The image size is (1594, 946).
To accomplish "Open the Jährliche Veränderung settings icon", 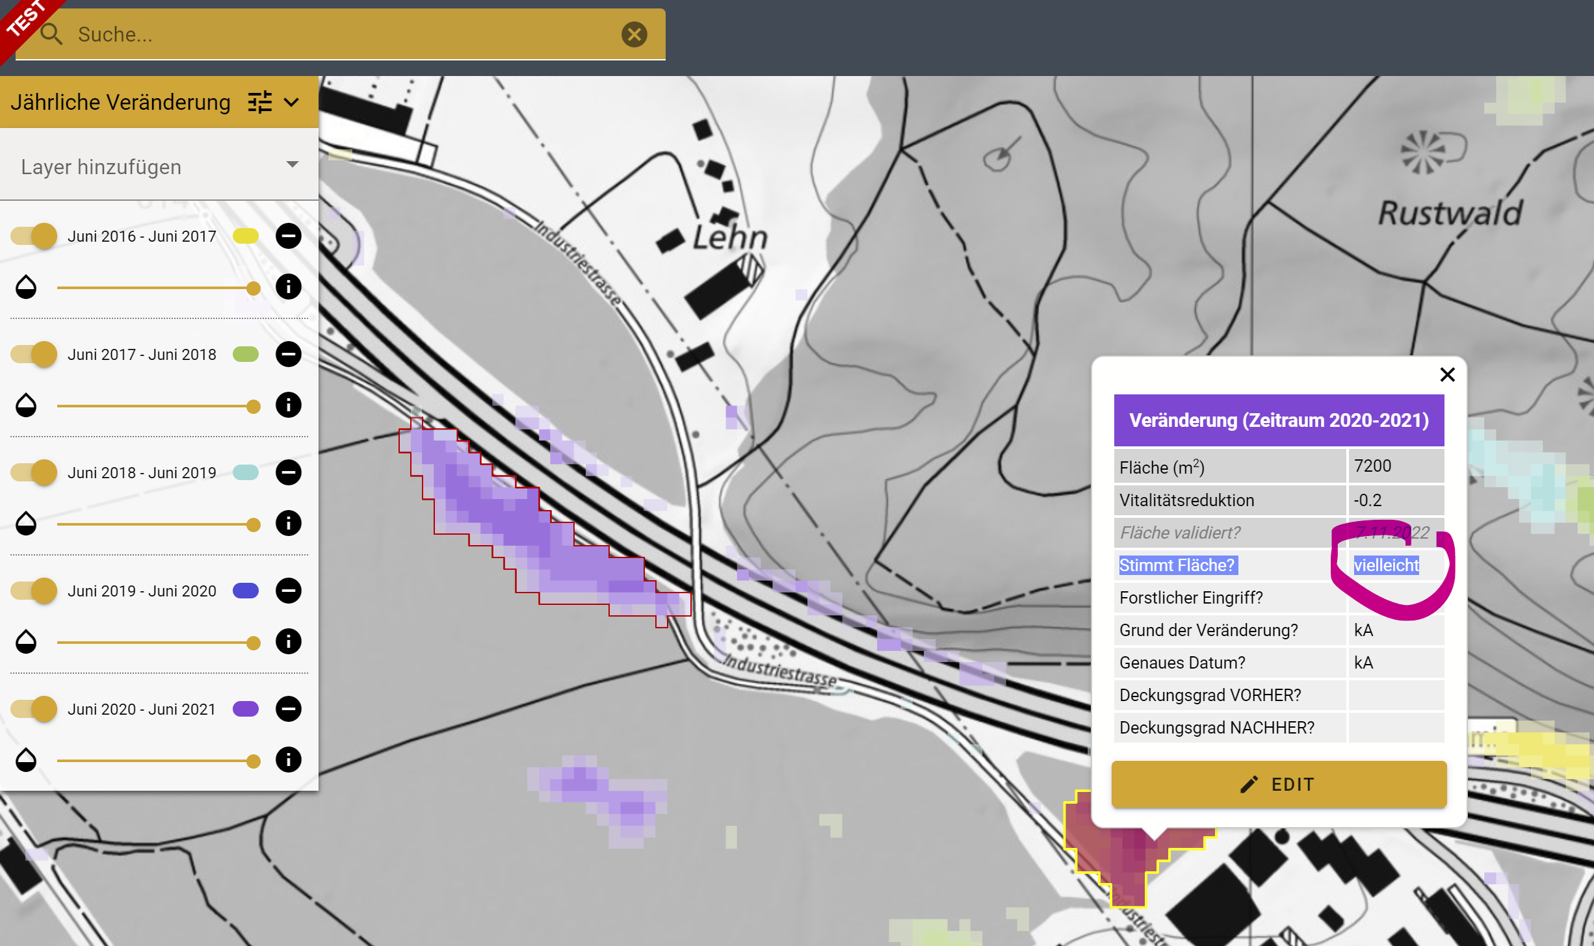I will point(259,102).
